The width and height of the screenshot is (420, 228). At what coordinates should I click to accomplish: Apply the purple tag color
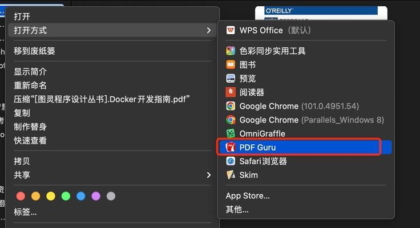point(96,196)
